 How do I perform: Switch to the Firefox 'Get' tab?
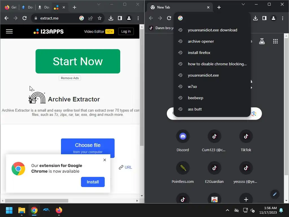[x=10, y=7]
